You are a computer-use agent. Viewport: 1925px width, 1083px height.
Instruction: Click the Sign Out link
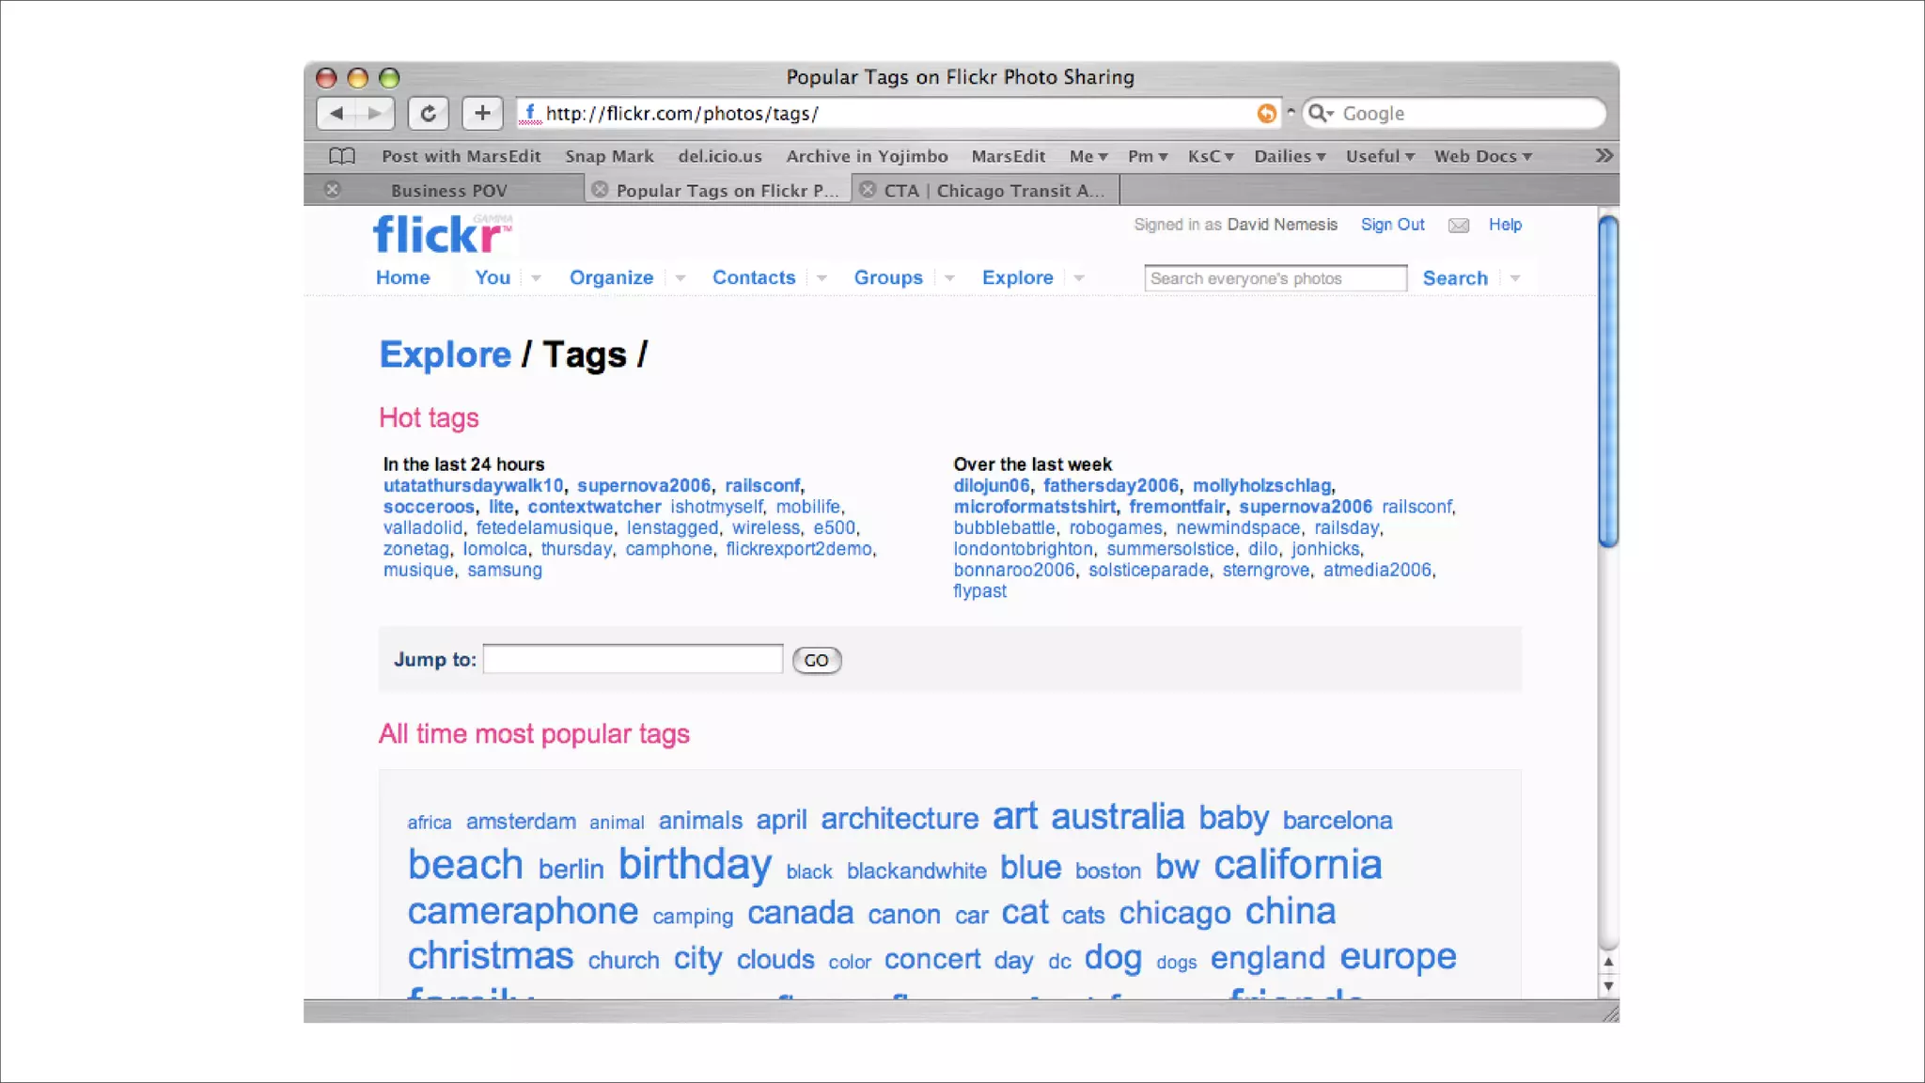tap(1392, 225)
